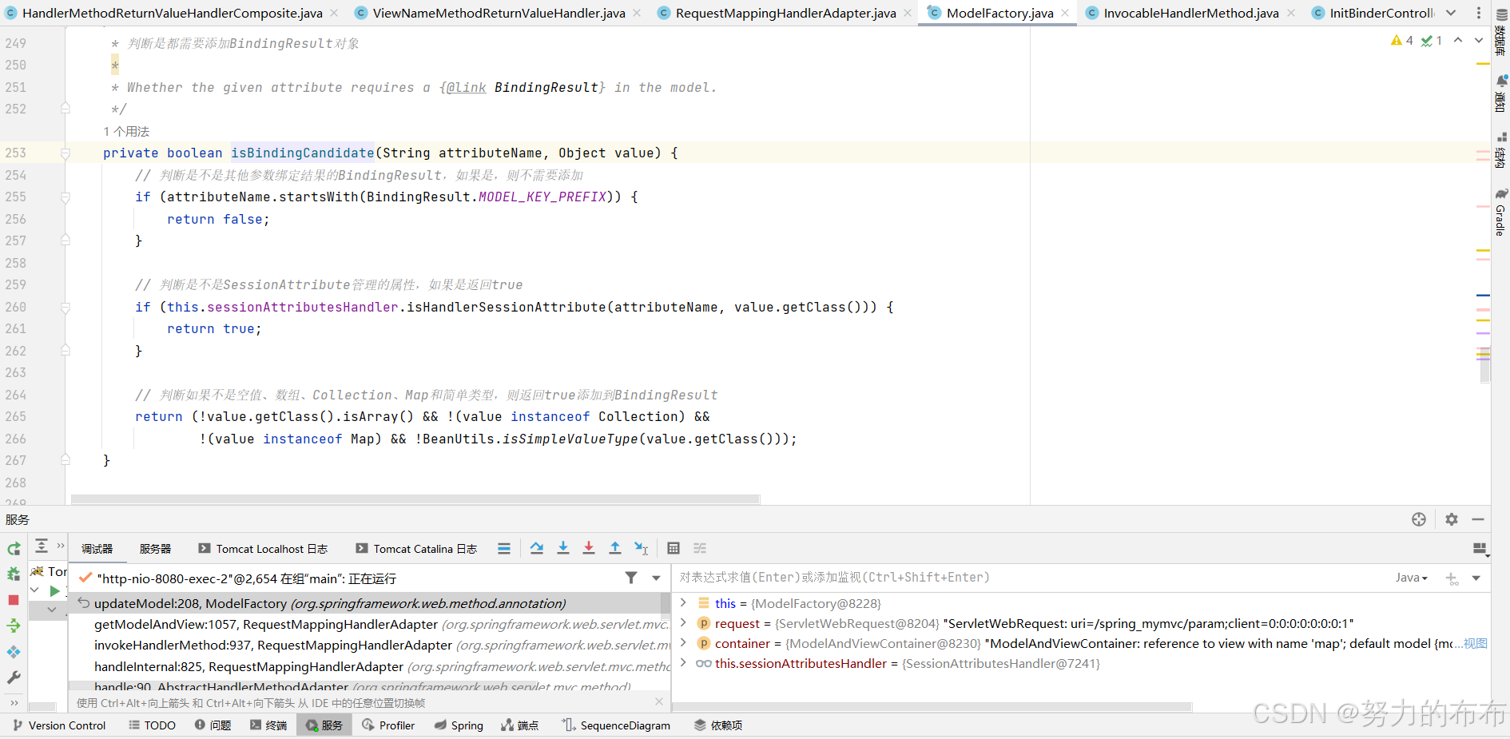Screen dimensions: 1510x739
Task: Click the filter frames funnel icon
Action: (x=631, y=578)
